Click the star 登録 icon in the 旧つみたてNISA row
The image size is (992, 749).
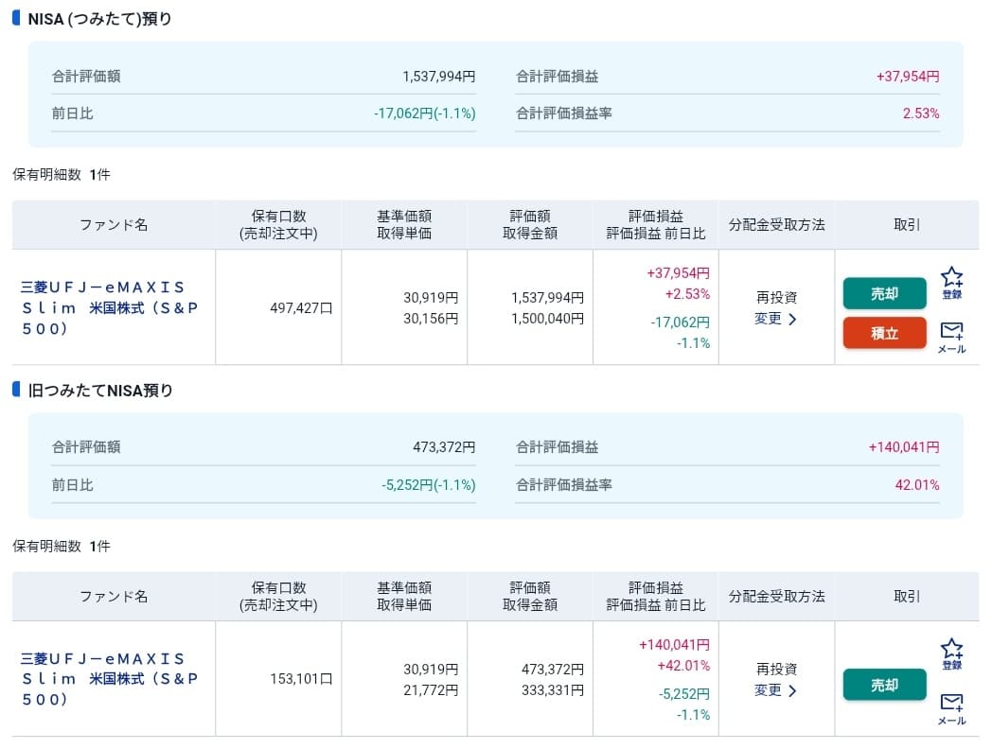pos(951,653)
